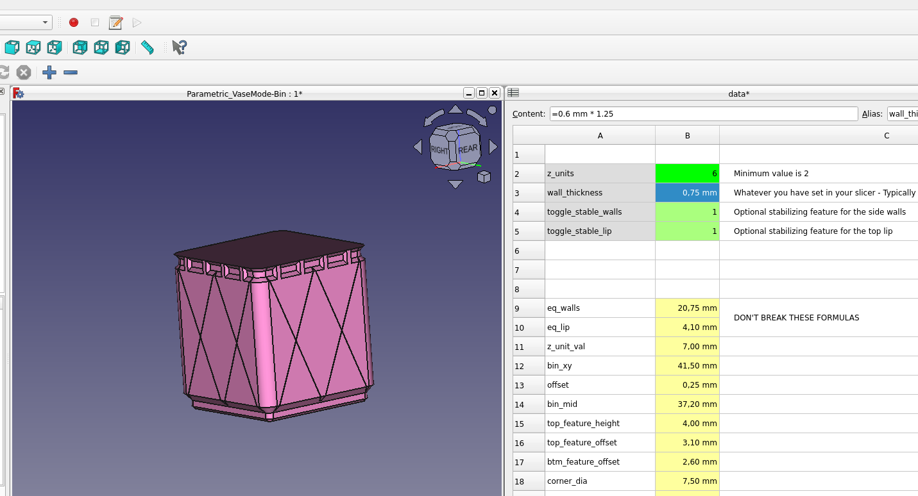The width and height of the screenshot is (918, 496).
Task: Record a new macro
Action: (73, 22)
